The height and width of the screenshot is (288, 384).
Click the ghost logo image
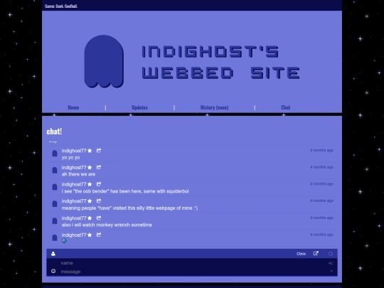click(104, 61)
